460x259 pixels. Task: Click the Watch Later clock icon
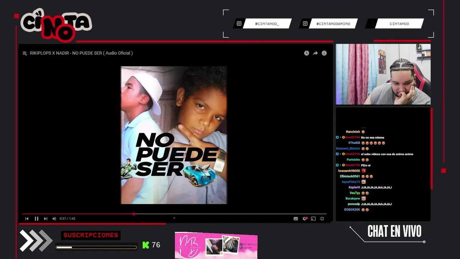[307, 53]
